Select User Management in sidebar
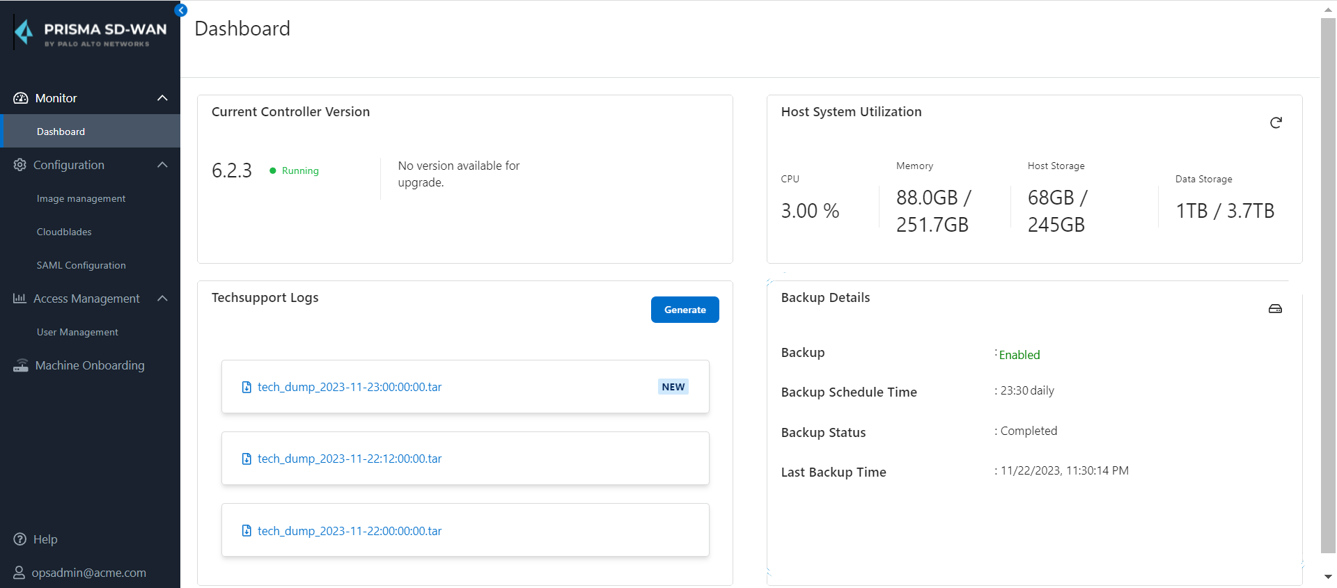 pos(77,332)
